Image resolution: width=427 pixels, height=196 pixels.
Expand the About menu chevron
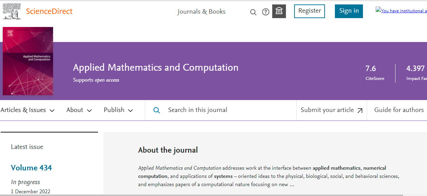click(89, 110)
